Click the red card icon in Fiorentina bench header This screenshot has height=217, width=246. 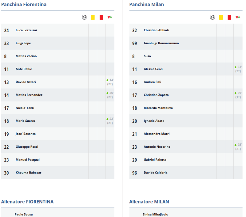point(101,17)
